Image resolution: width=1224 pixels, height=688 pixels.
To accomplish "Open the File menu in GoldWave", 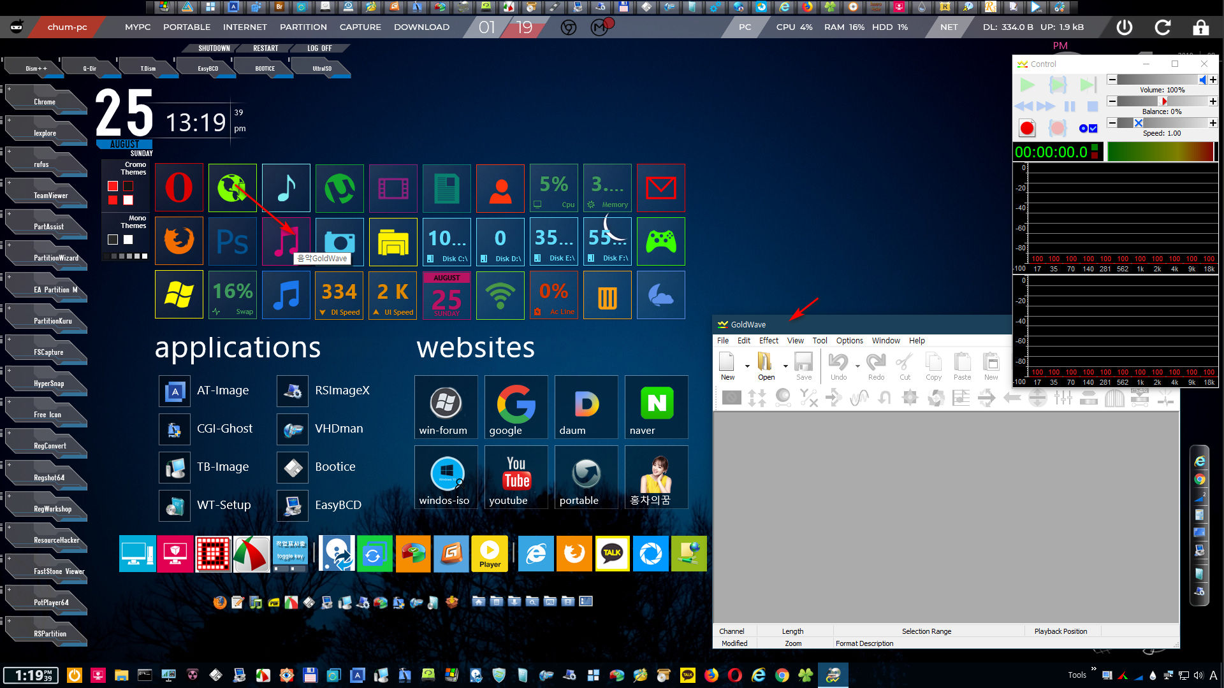I will click(723, 341).
